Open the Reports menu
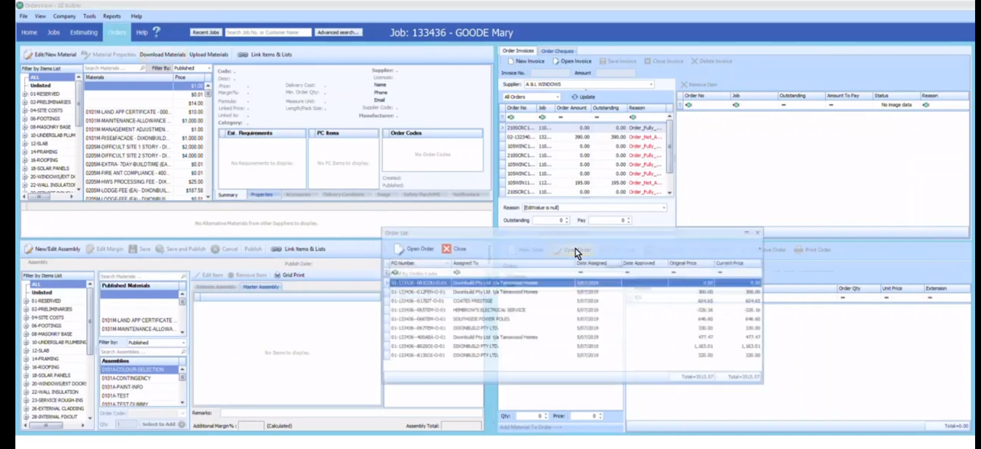981x449 pixels. (x=112, y=16)
